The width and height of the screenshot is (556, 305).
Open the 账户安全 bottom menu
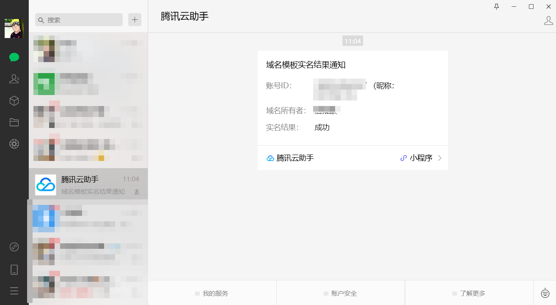[341, 293]
